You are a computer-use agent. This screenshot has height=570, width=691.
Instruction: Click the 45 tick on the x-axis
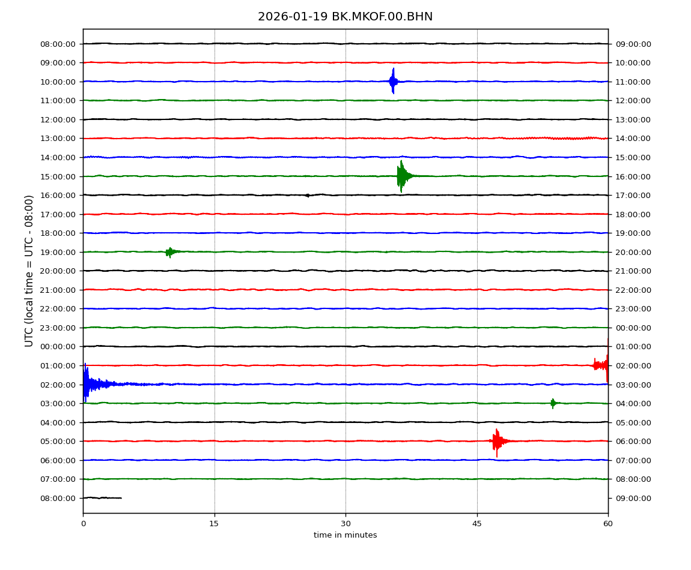477,524
